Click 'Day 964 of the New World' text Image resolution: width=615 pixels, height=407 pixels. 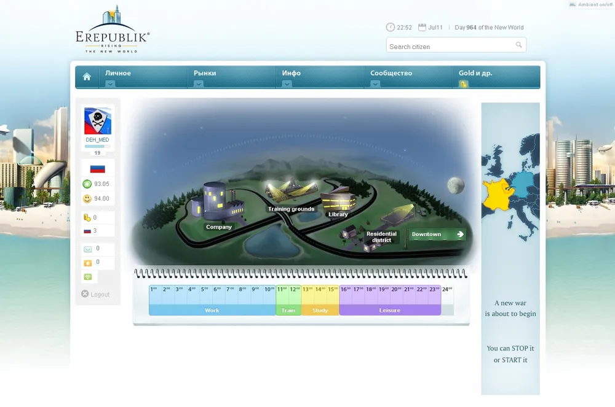coord(489,28)
